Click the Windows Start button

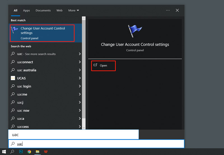[4, 152]
